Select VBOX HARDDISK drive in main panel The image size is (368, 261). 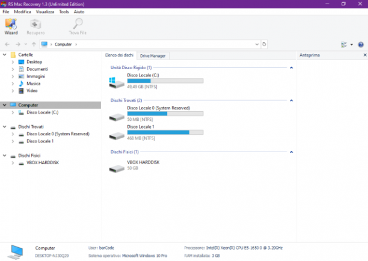click(135, 165)
